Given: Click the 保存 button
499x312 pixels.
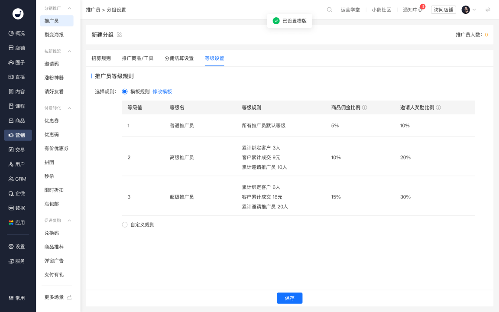Looking at the screenshot, I should pos(290,298).
